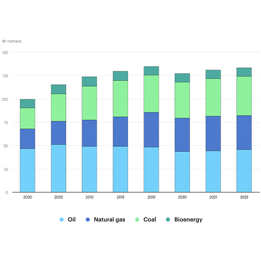Click the Oil legend color dot
Screen dimensions: 261x261
(x=61, y=220)
